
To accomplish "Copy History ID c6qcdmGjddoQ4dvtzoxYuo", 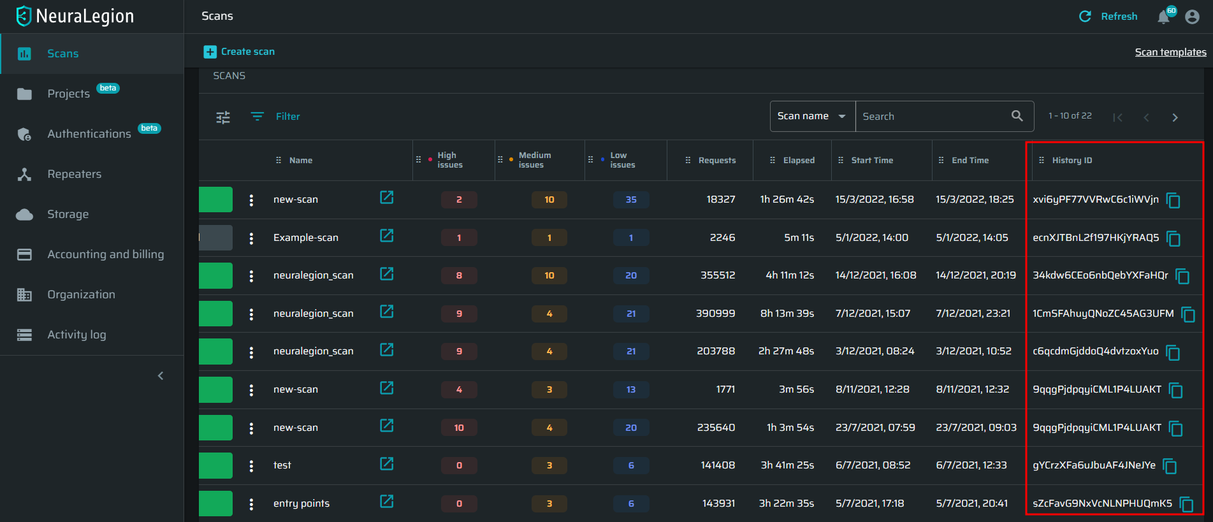I will point(1173,352).
